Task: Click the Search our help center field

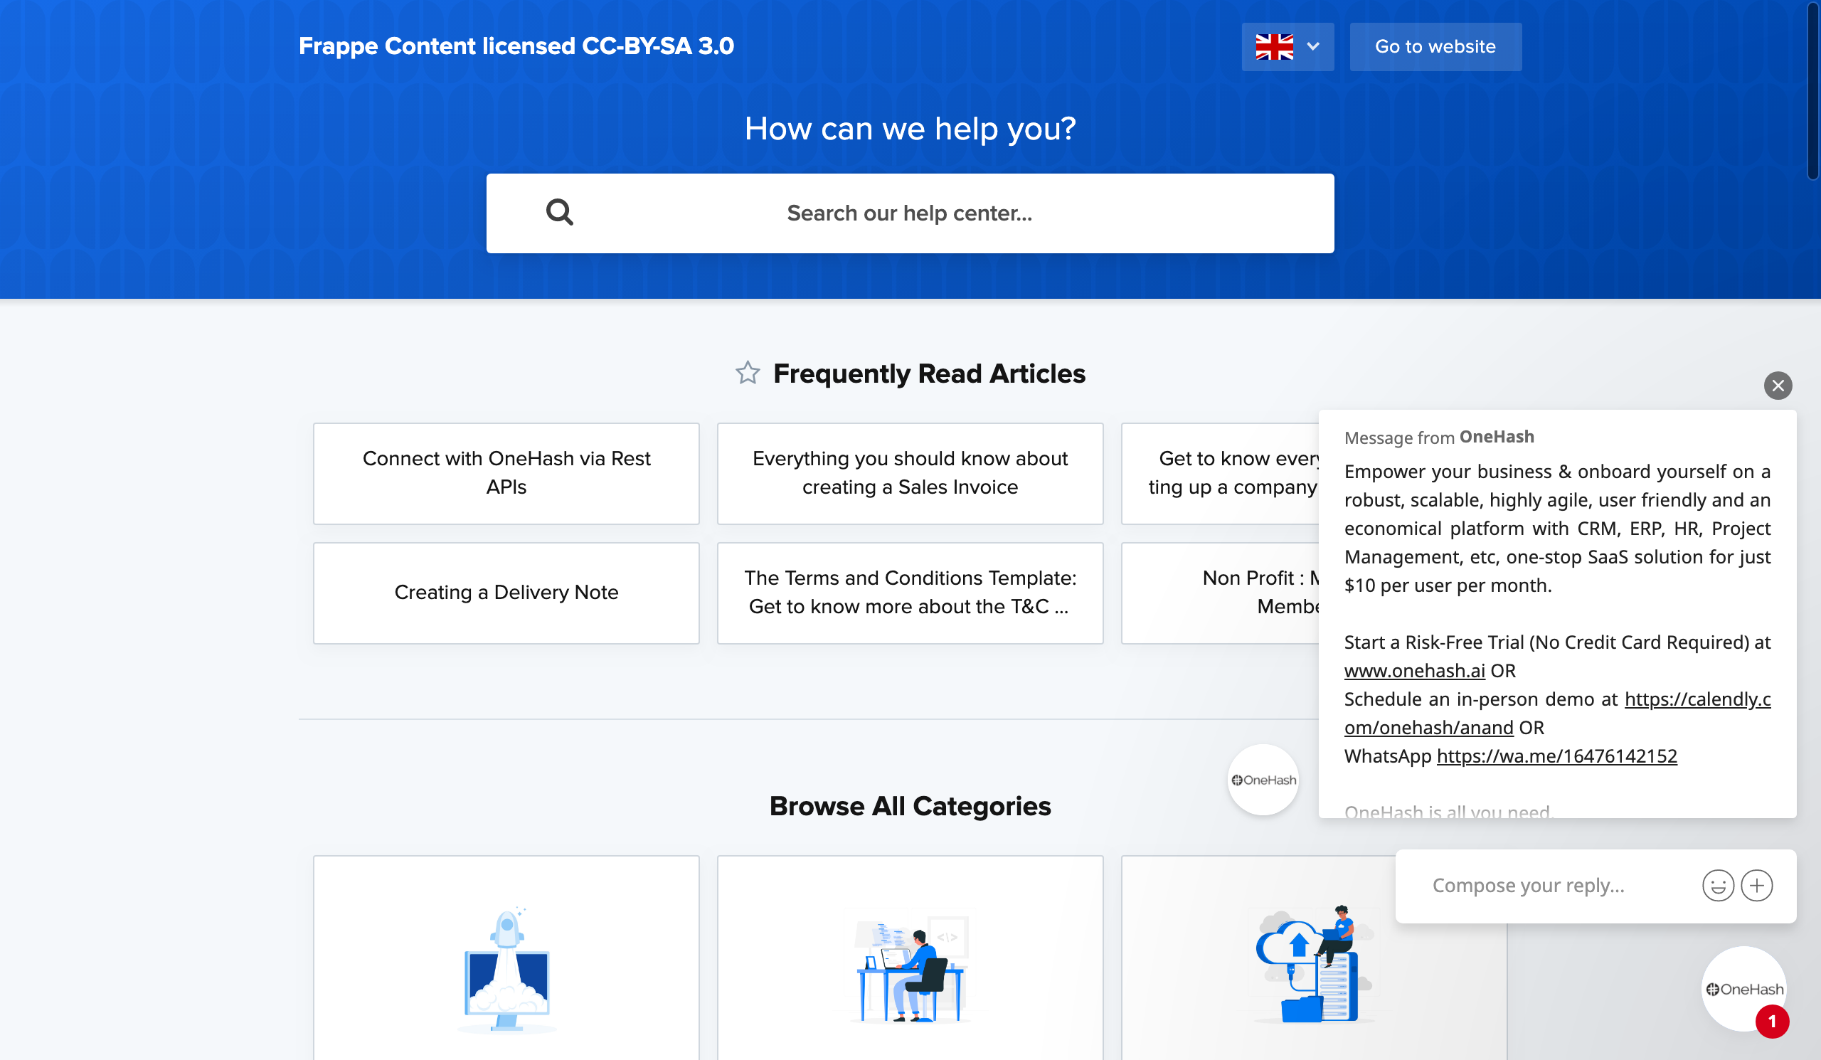Action: (x=910, y=213)
